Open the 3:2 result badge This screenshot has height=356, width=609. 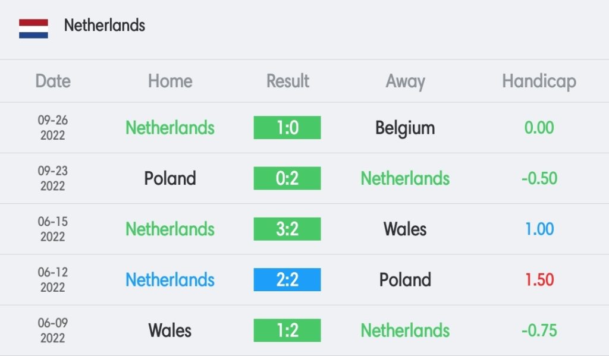pyautogui.click(x=287, y=229)
